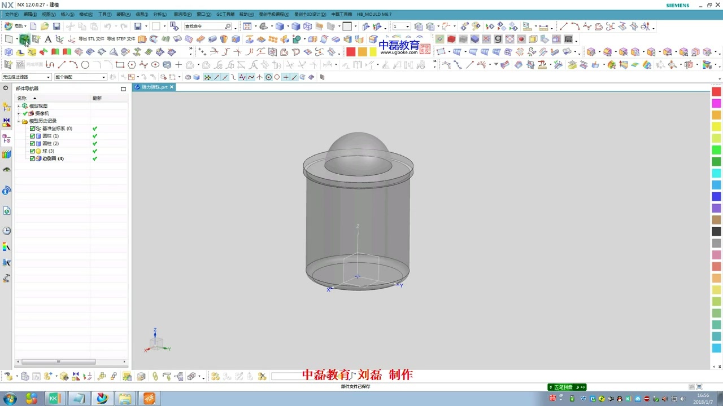Click the resource bar settings gear
The image size is (723, 406).
click(6, 89)
